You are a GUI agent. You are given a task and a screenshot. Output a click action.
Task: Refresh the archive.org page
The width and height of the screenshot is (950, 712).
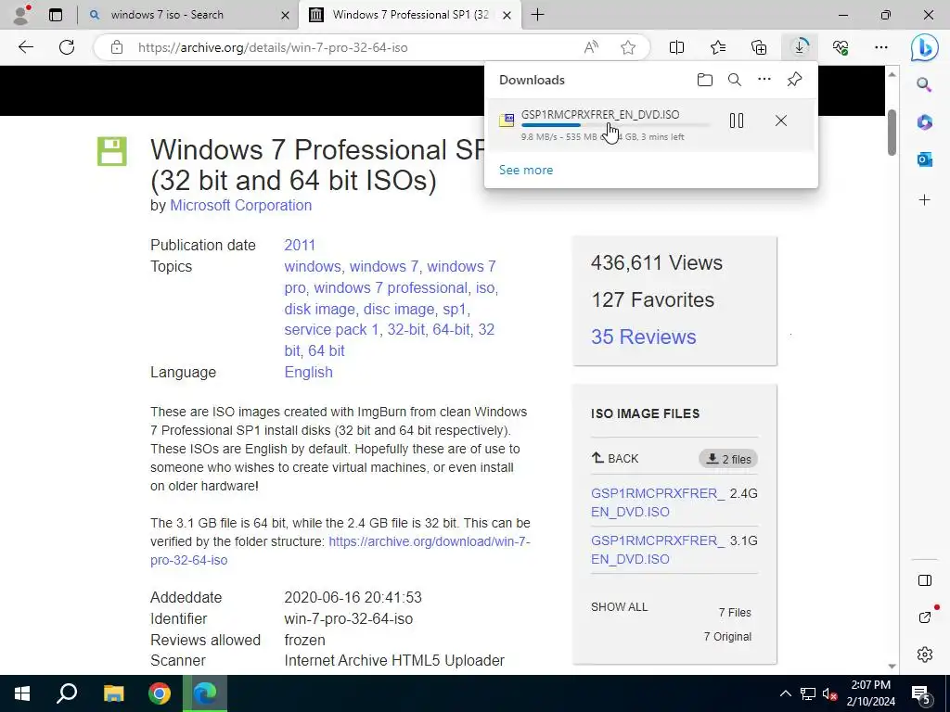(67, 47)
